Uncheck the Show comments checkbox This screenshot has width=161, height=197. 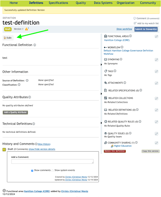click(32, 170)
